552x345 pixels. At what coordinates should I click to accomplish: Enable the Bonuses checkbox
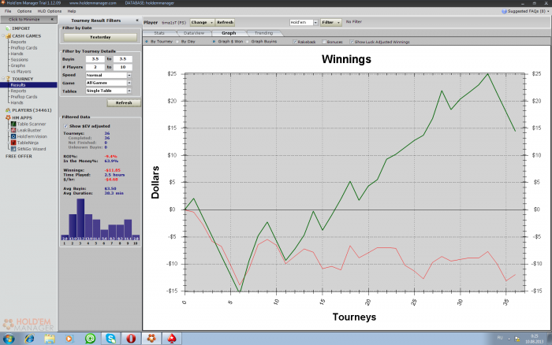(x=324, y=42)
